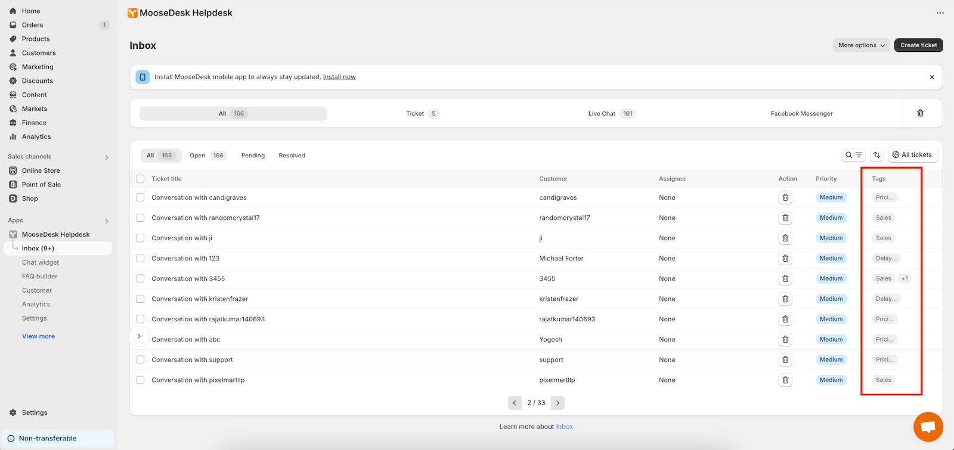This screenshot has width=954, height=450.
Task: Click Medium priority badge for candigraves
Action: 831,198
